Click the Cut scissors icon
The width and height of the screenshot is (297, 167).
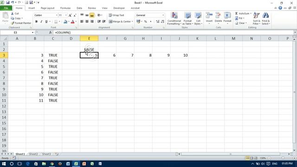(13, 13)
